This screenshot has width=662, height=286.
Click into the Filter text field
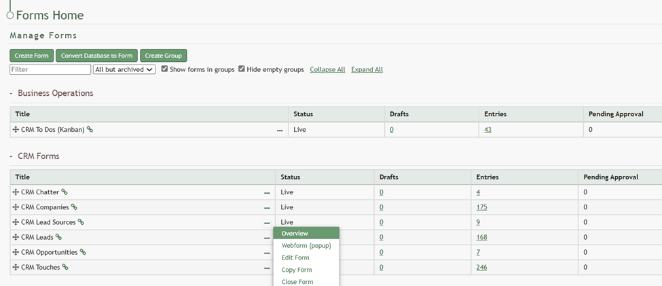50,69
